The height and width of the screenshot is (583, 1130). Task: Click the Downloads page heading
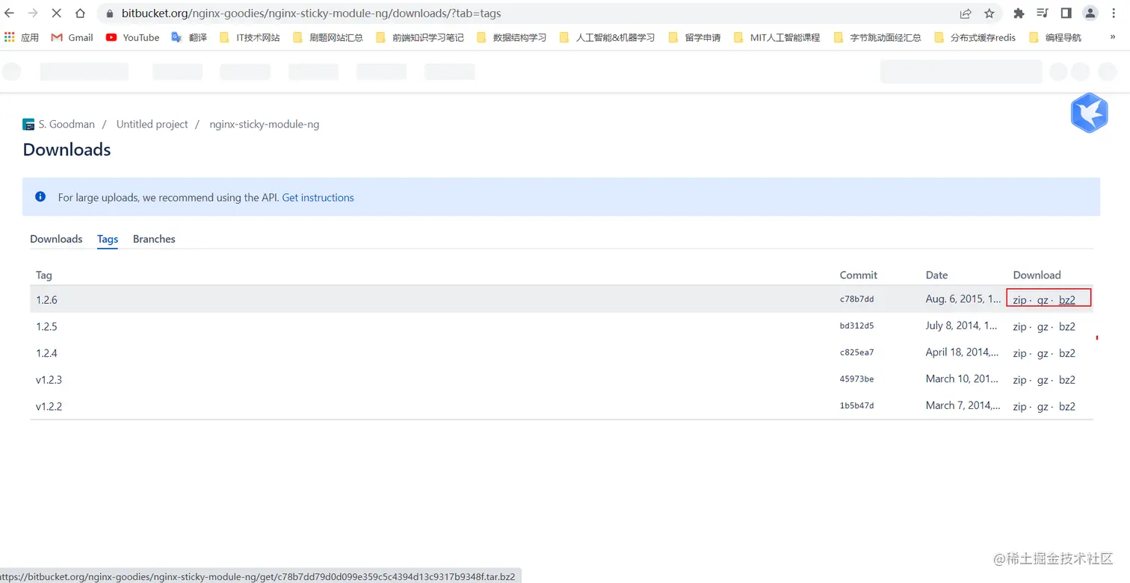point(67,149)
